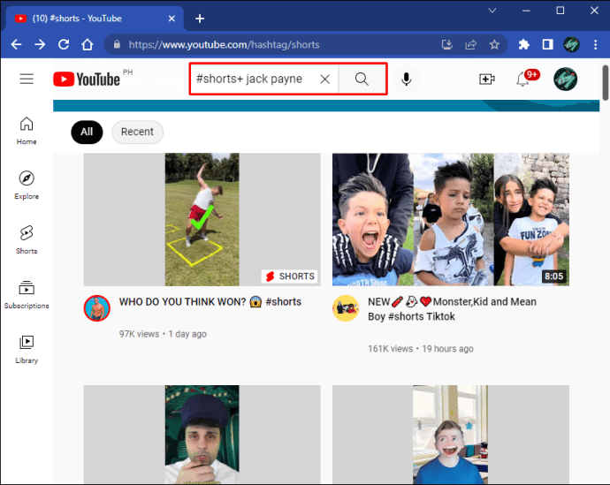Image resolution: width=610 pixels, height=485 pixels.
Task: Select the Recent filter chip
Action: click(137, 132)
